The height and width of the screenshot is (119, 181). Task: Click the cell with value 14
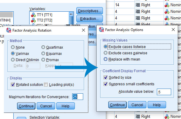pos(124,5)
